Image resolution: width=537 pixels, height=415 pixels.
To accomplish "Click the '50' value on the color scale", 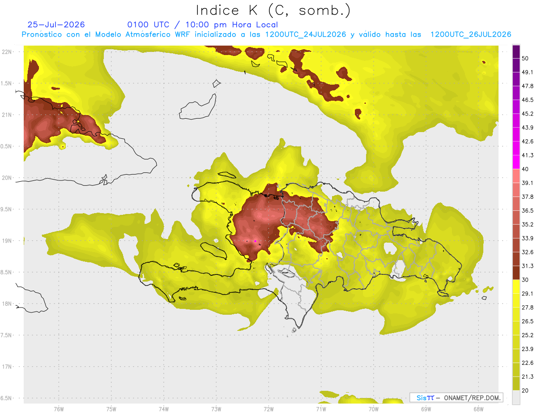I will click(525, 59).
